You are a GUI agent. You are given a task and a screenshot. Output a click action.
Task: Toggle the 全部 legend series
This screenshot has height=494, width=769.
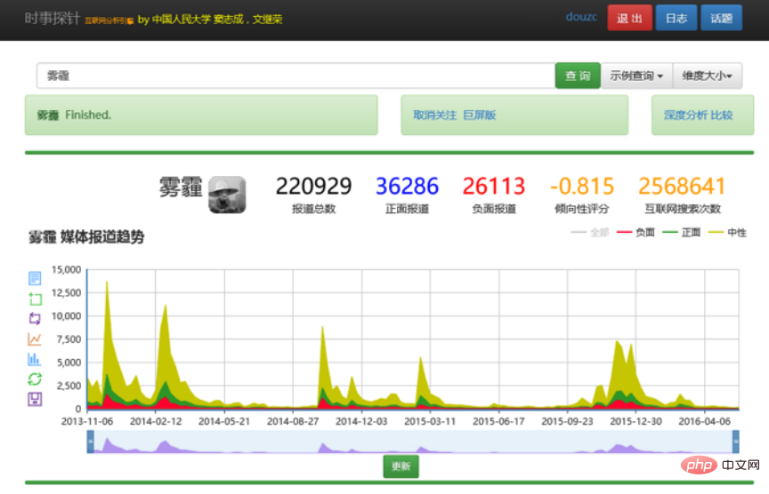pyautogui.click(x=590, y=233)
